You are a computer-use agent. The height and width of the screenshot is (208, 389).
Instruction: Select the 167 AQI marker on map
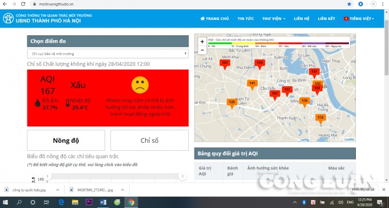[275, 95]
